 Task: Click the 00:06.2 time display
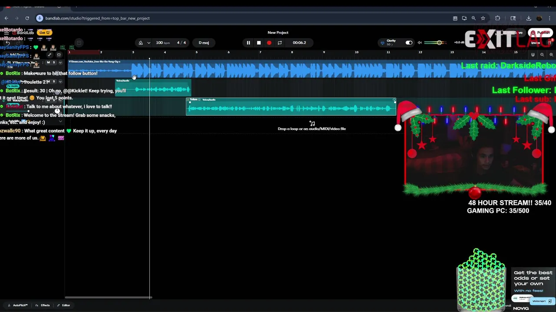point(299,42)
